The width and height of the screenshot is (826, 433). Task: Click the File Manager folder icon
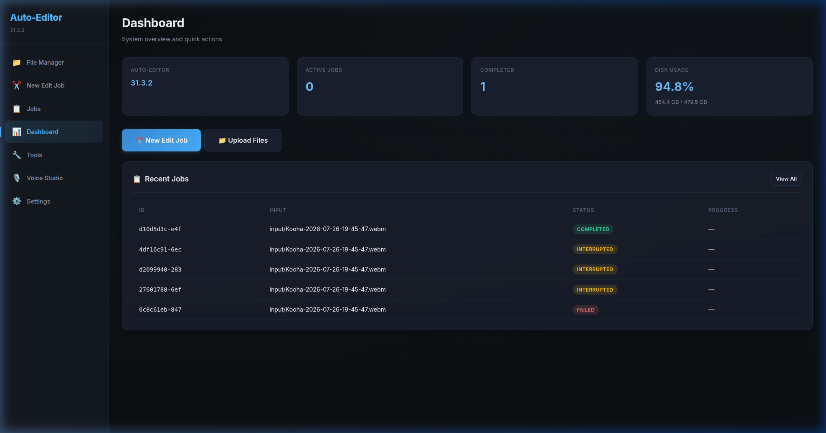(x=17, y=63)
